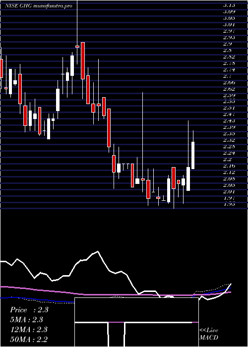Click the 2.01 price axis label

click(x=229, y=191)
